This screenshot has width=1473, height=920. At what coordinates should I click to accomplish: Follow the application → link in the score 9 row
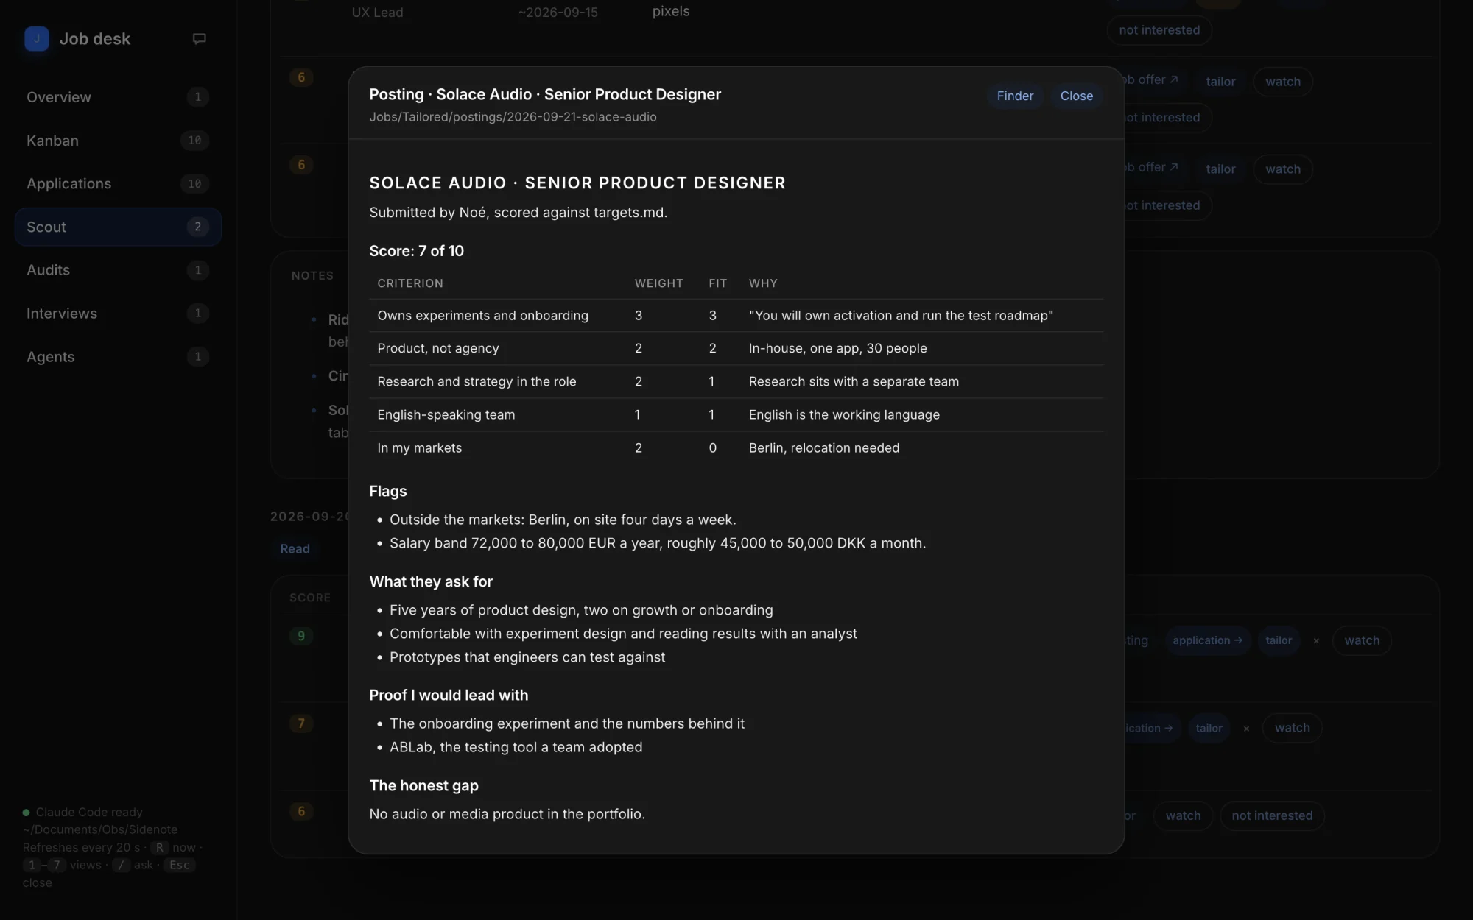(x=1207, y=640)
